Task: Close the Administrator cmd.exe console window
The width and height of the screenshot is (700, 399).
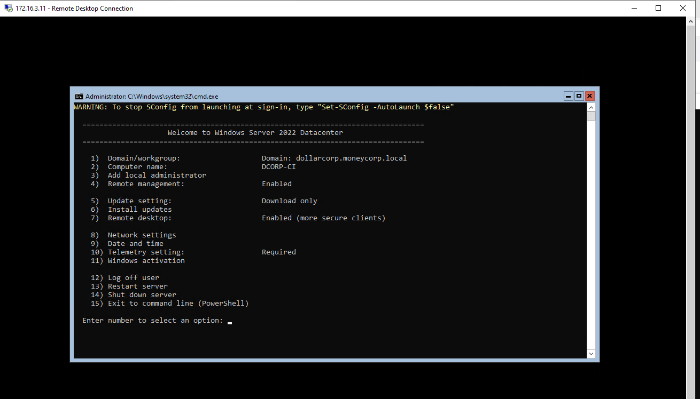Action: coord(590,96)
